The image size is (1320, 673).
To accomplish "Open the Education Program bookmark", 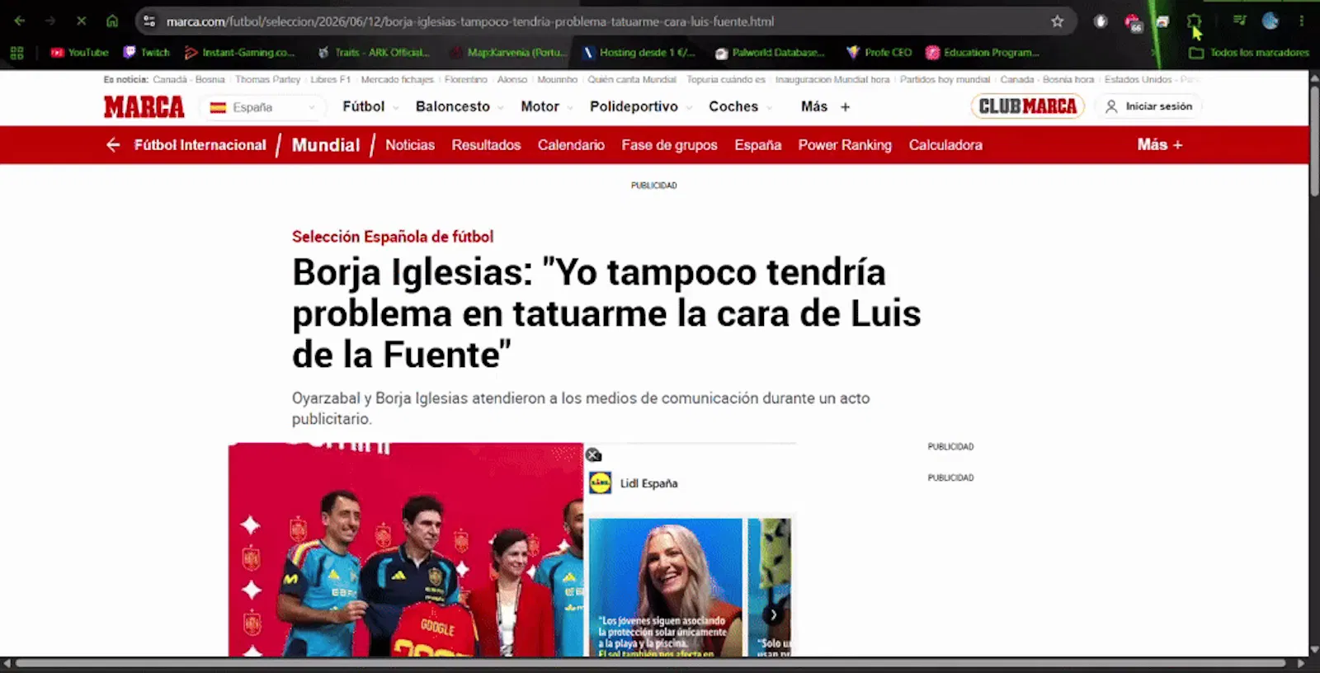I will click(x=982, y=53).
